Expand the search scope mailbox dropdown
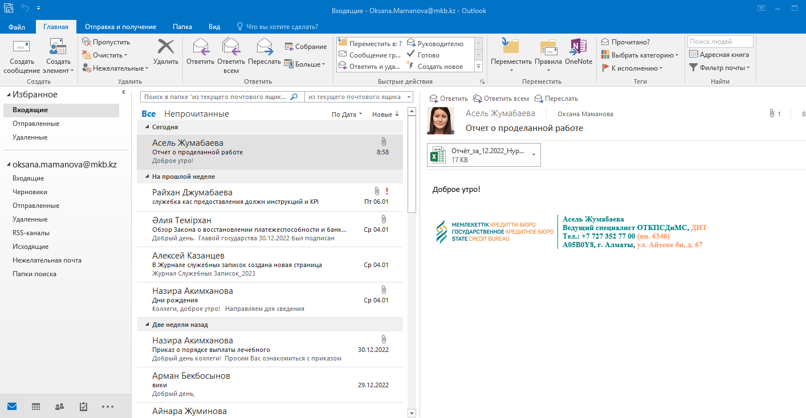This screenshot has width=806, height=418. coord(408,97)
